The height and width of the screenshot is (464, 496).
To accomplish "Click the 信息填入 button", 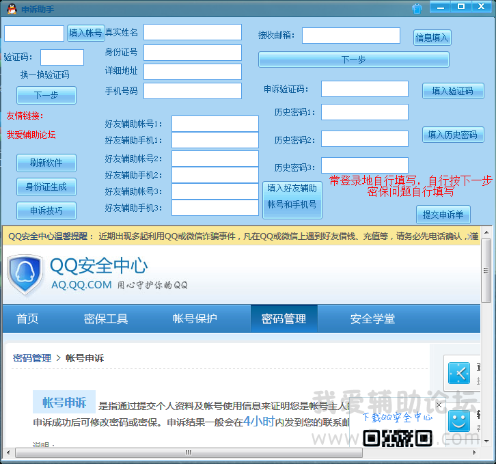I will pos(432,38).
